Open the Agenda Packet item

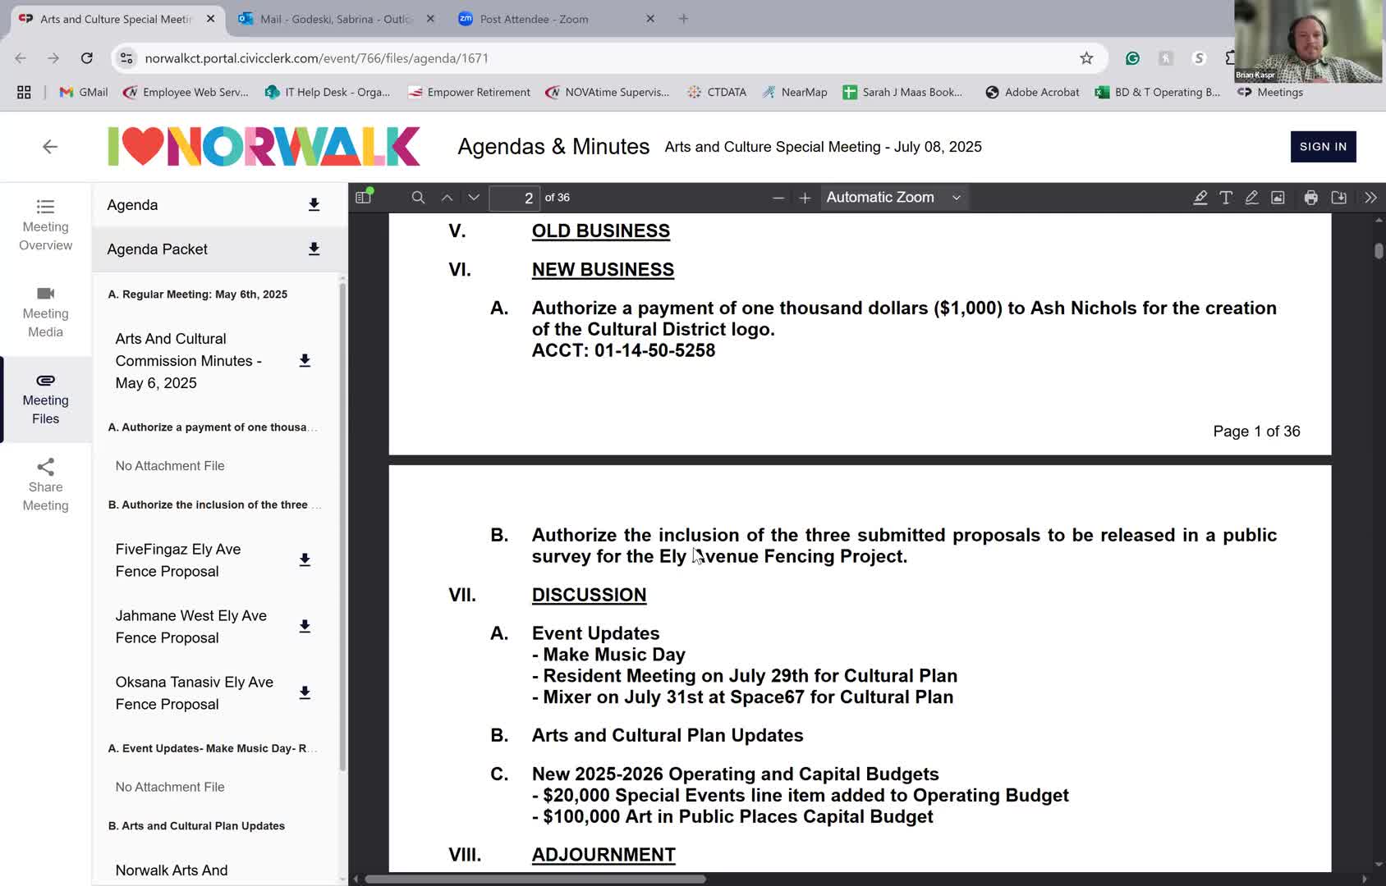click(158, 249)
